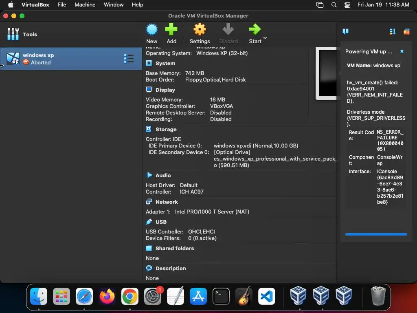Click the Optical Drive storage entry
This screenshot has width=417, height=313.
coord(232,152)
